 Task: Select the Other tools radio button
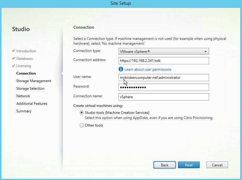(82, 125)
